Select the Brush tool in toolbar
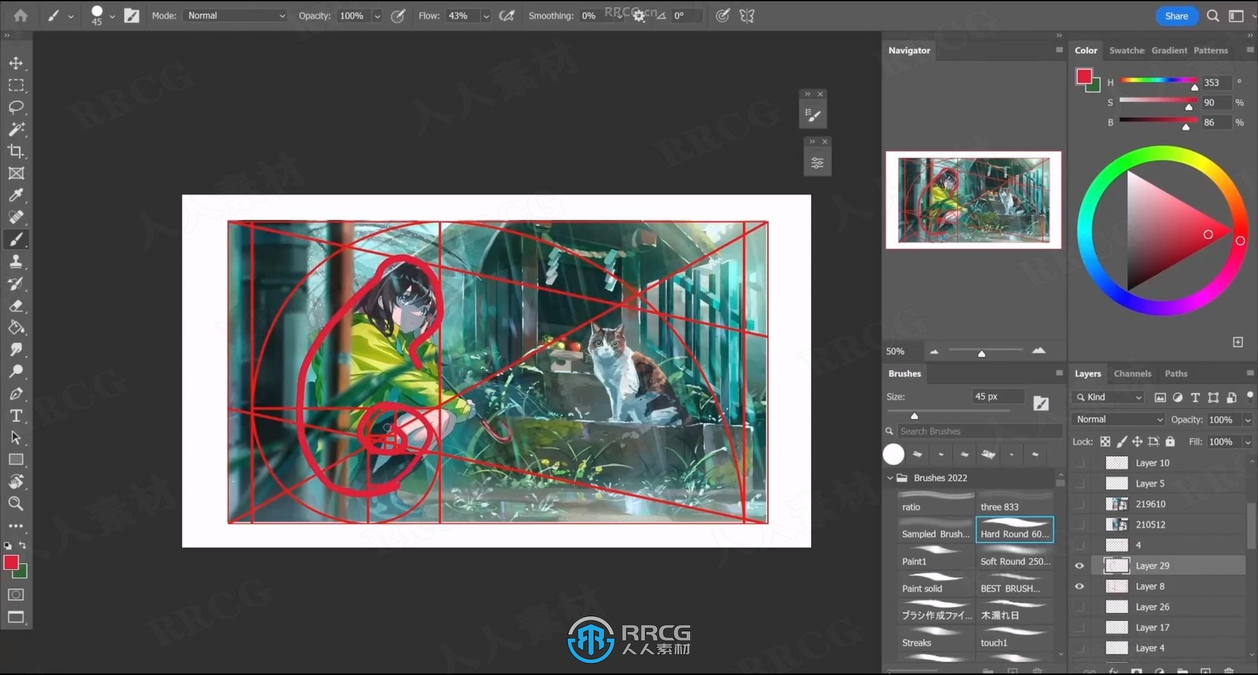The height and width of the screenshot is (675, 1258). tap(16, 239)
